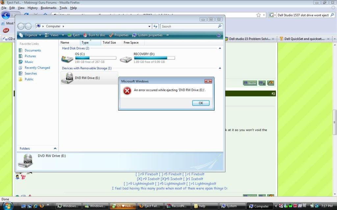Open Properties from the Explorer toolbar

coord(118,35)
